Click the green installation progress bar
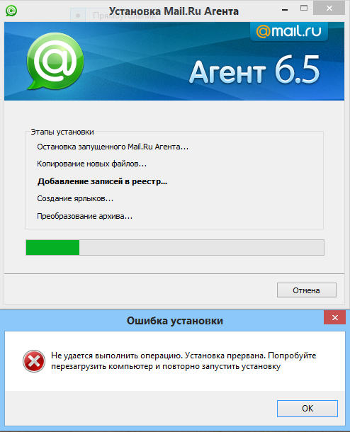Viewport: 350px width, 432px height. pyautogui.click(x=175, y=247)
